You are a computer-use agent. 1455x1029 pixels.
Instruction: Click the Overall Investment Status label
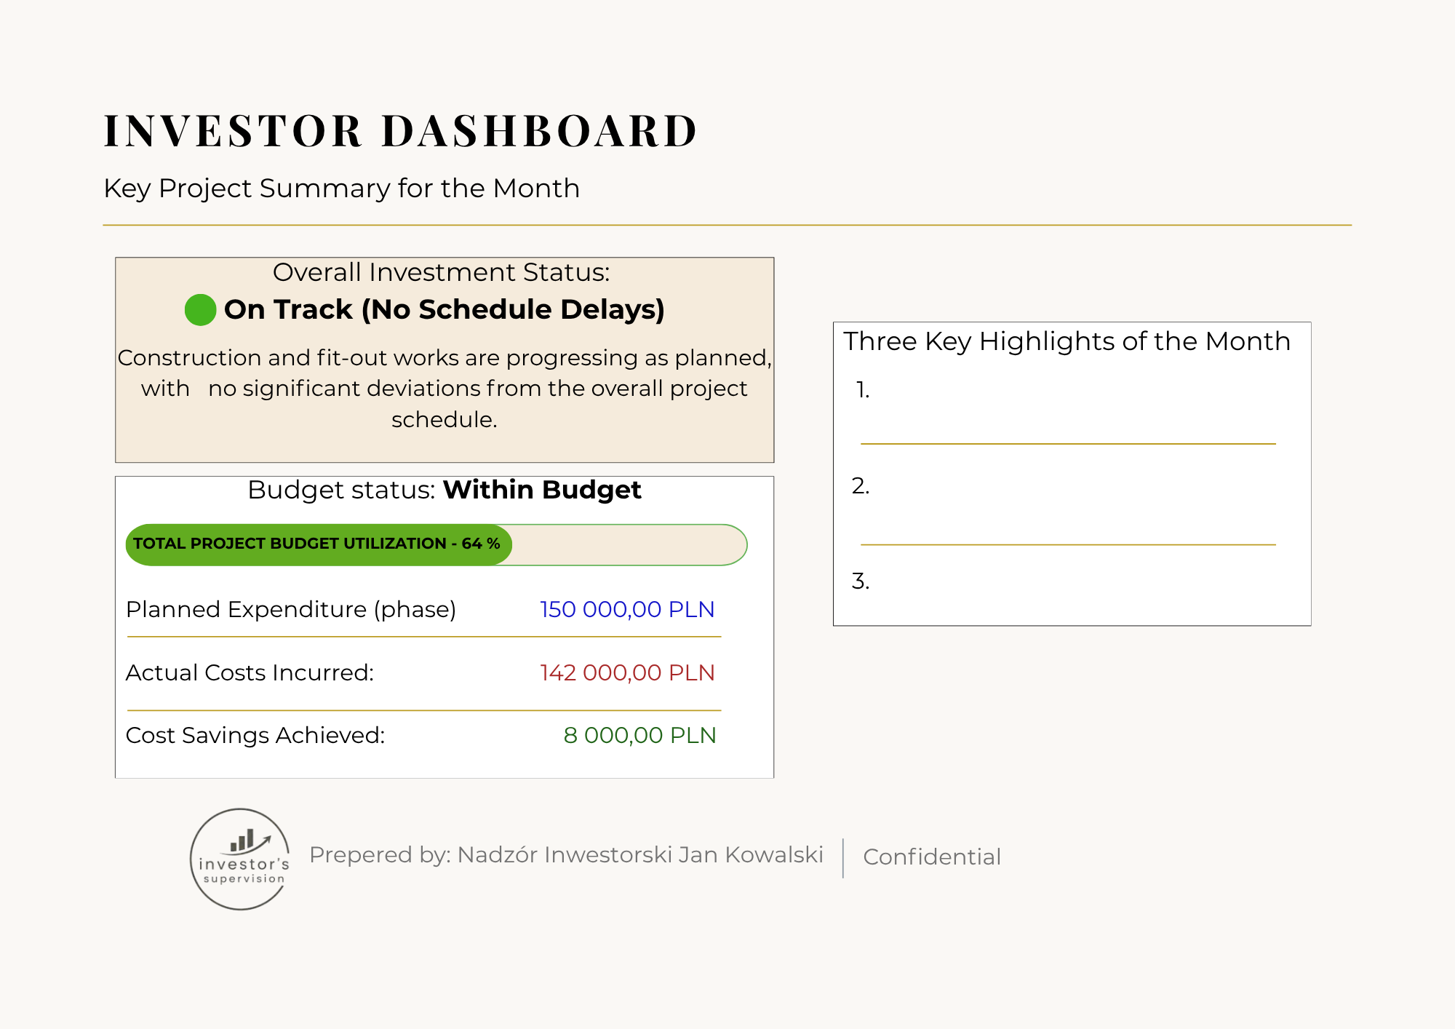[442, 272]
